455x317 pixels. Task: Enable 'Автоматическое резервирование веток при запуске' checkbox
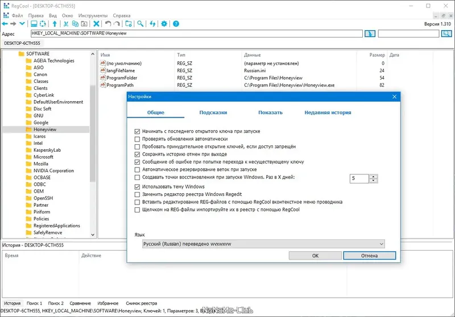pyautogui.click(x=137, y=169)
